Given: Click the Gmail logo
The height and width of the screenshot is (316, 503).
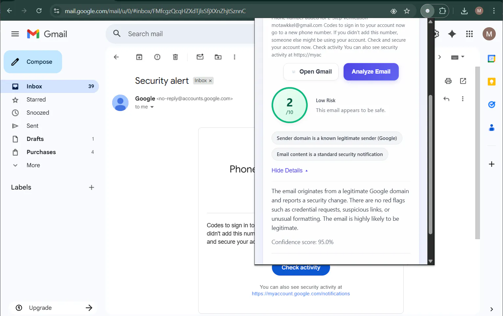Looking at the screenshot, I should [47, 34].
